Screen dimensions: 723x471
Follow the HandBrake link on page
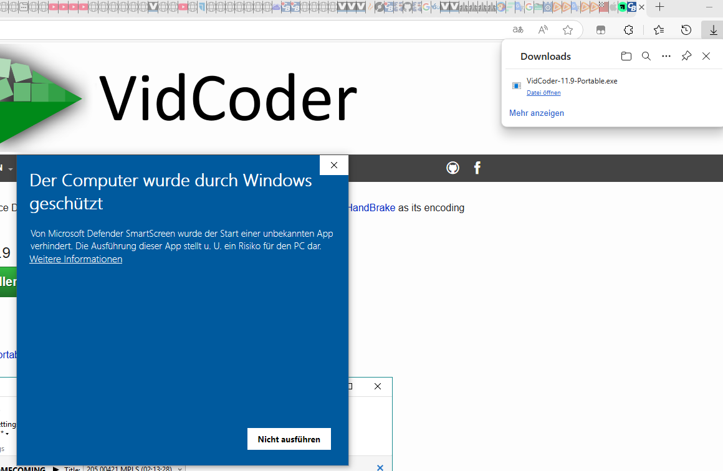tap(371, 208)
